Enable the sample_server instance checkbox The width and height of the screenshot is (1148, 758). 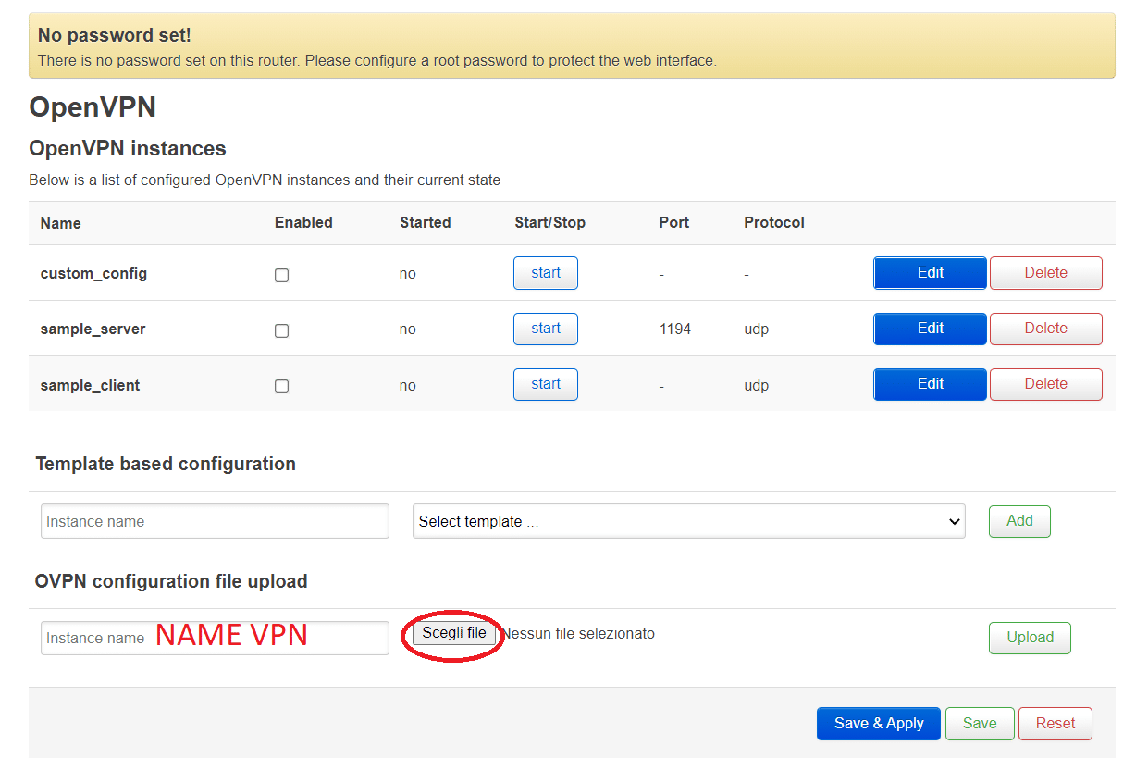click(x=282, y=330)
